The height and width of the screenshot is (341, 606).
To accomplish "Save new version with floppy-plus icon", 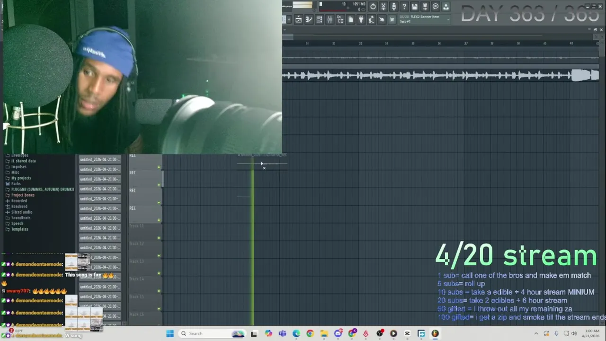I will pyautogui.click(x=425, y=6).
